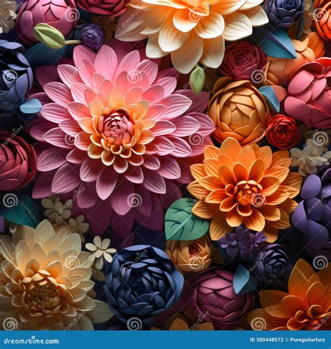Click the image ID 300448572 text
This screenshot has width=331, height=349.
coord(267,340)
